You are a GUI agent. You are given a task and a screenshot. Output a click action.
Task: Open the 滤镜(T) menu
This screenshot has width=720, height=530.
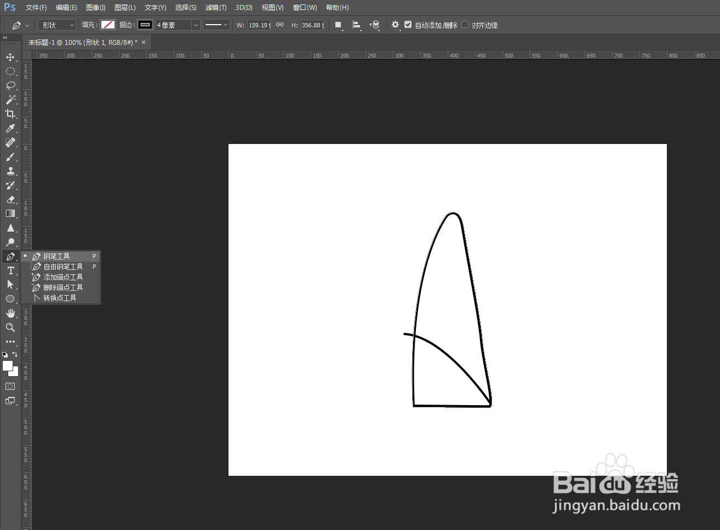216,8
